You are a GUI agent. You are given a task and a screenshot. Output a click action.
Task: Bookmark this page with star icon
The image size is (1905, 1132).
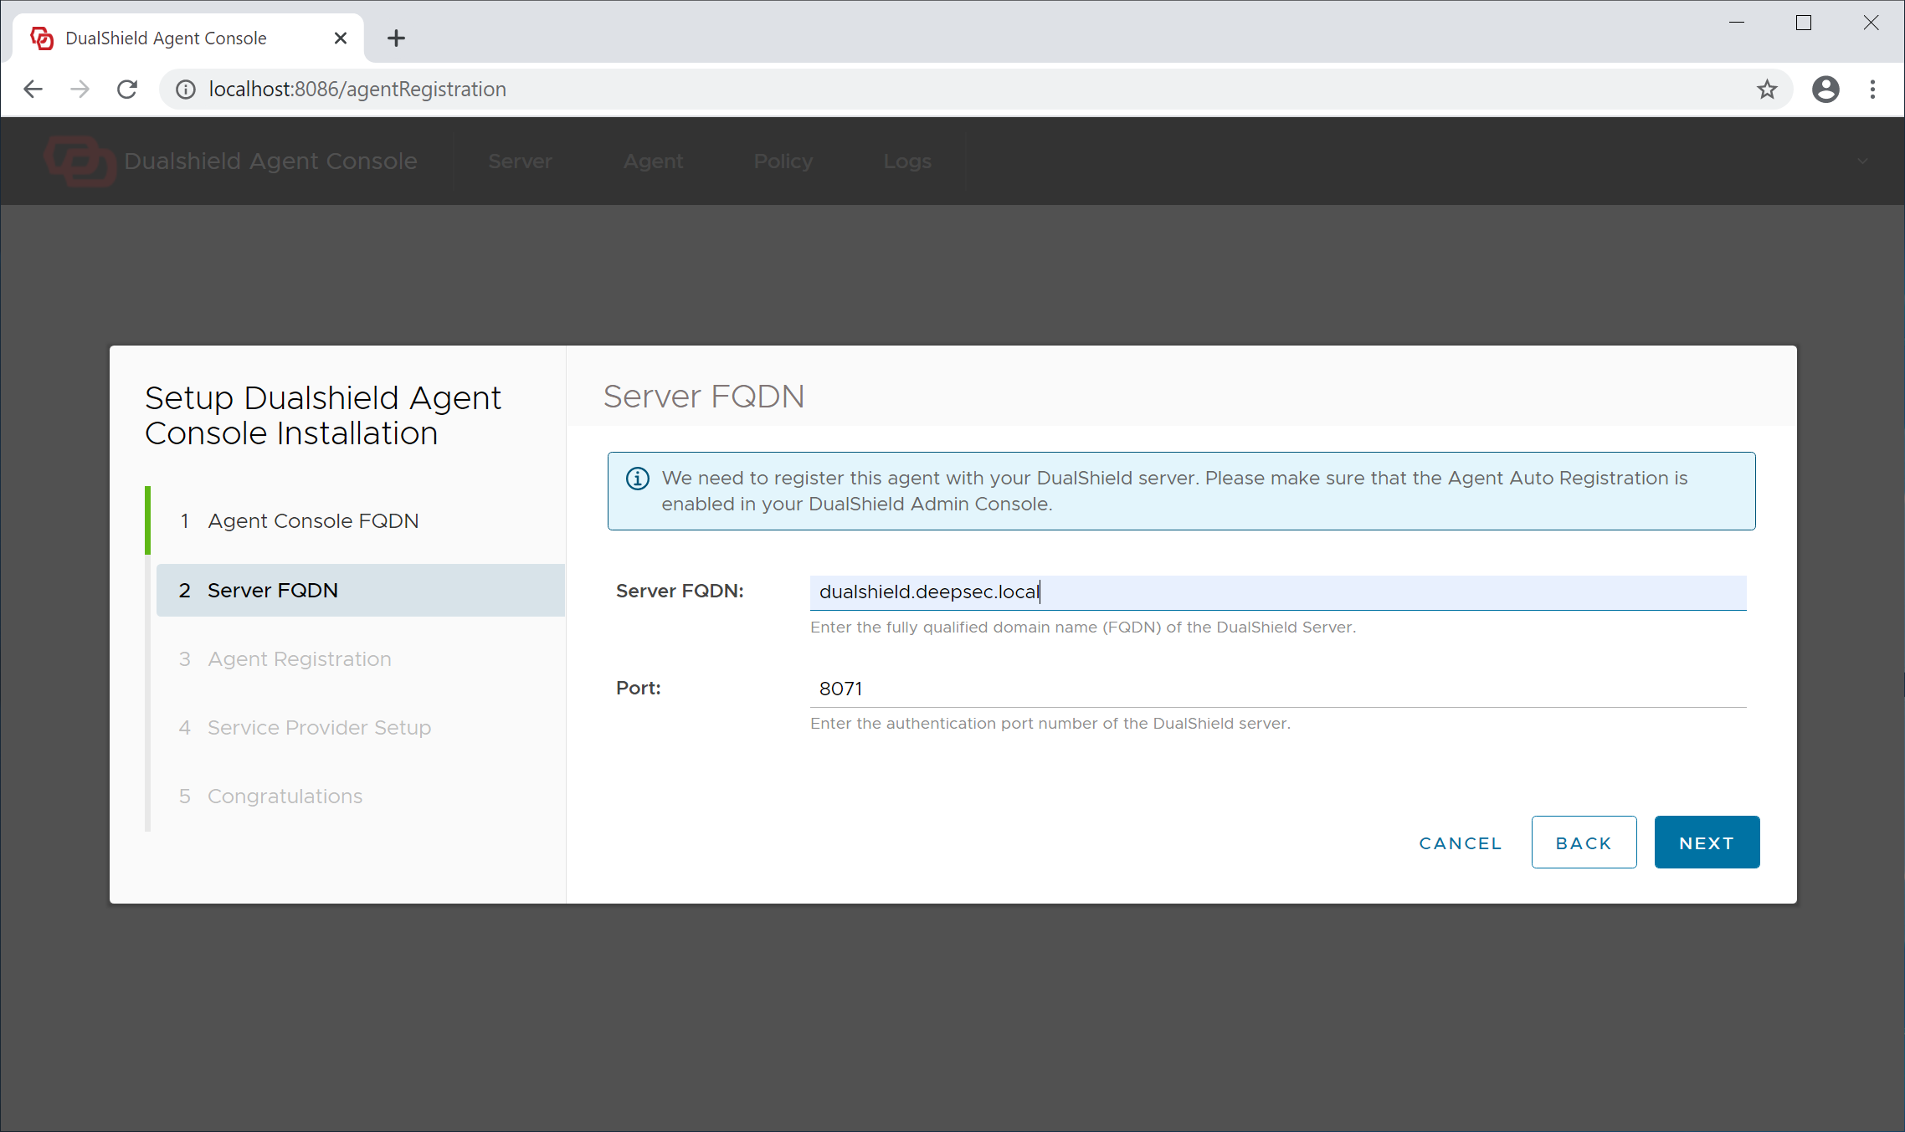[x=1767, y=90]
